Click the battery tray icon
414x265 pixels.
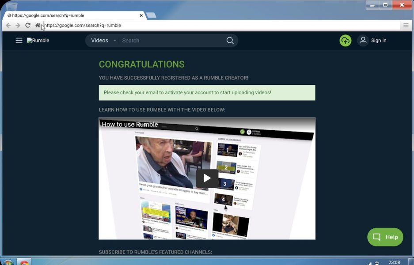point(376,263)
